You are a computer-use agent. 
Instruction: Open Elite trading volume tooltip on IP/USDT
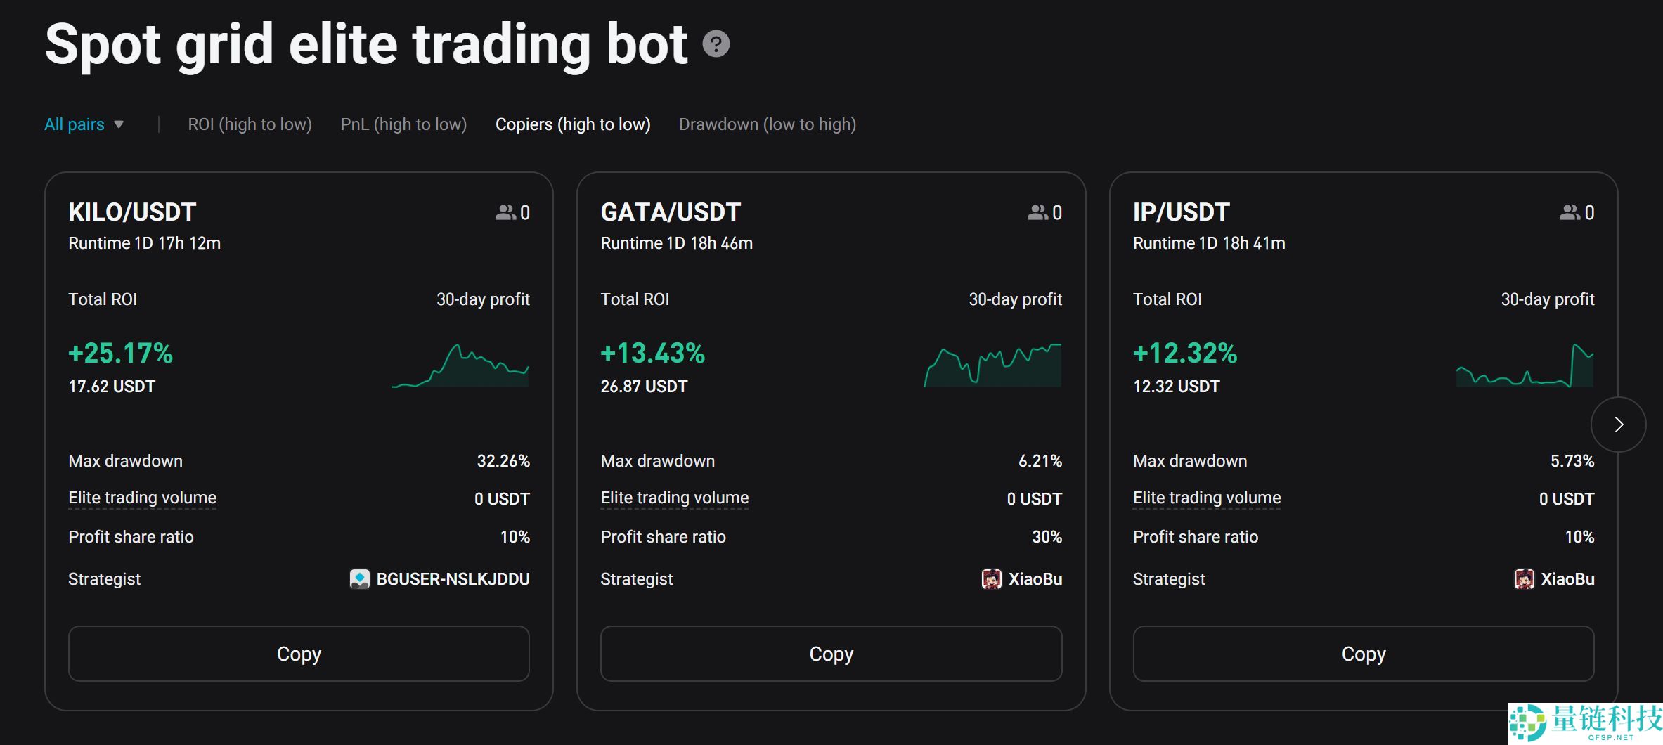pos(1206,497)
